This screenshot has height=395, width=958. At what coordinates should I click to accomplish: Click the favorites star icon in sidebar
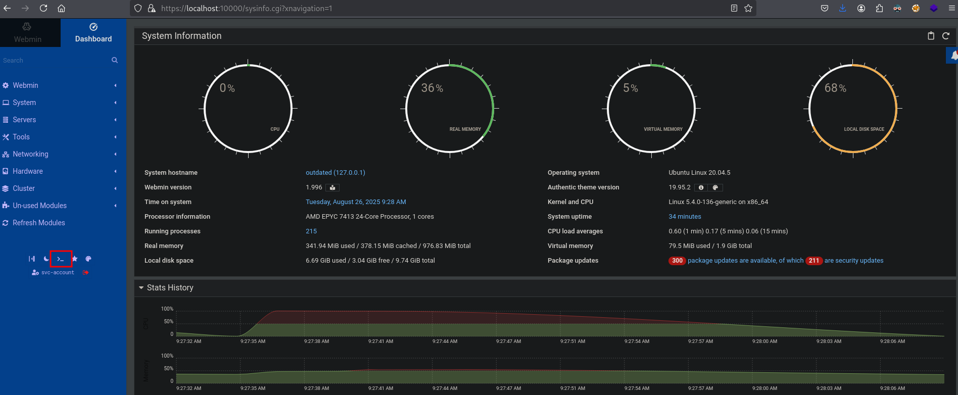pos(75,259)
